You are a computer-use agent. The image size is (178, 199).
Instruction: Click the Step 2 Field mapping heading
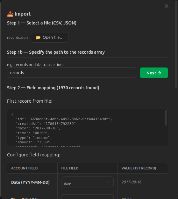pyautogui.click(x=53, y=88)
